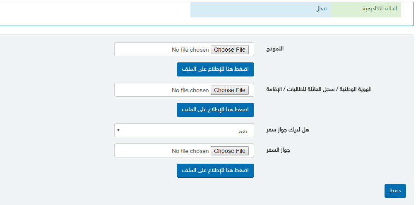Click Choose File for جواز السفر
This screenshot has width=416, height=205.
coord(229,151)
